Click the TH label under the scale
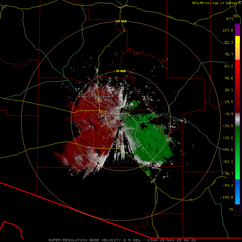 pyautogui.click(x=231, y=209)
